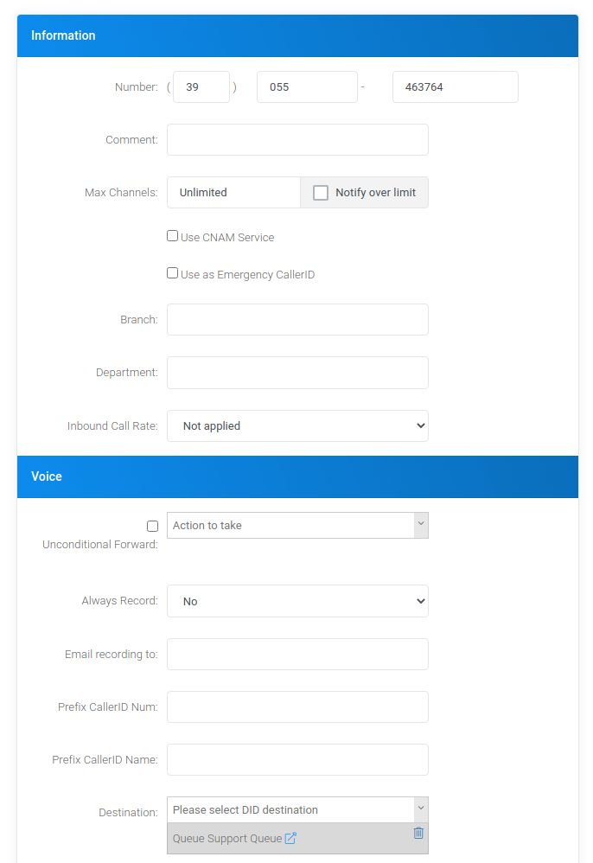The width and height of the screenshot is (593, 863).
Task: Open the Inbound Call Rate dropdown
Action: tap(297, 425)
